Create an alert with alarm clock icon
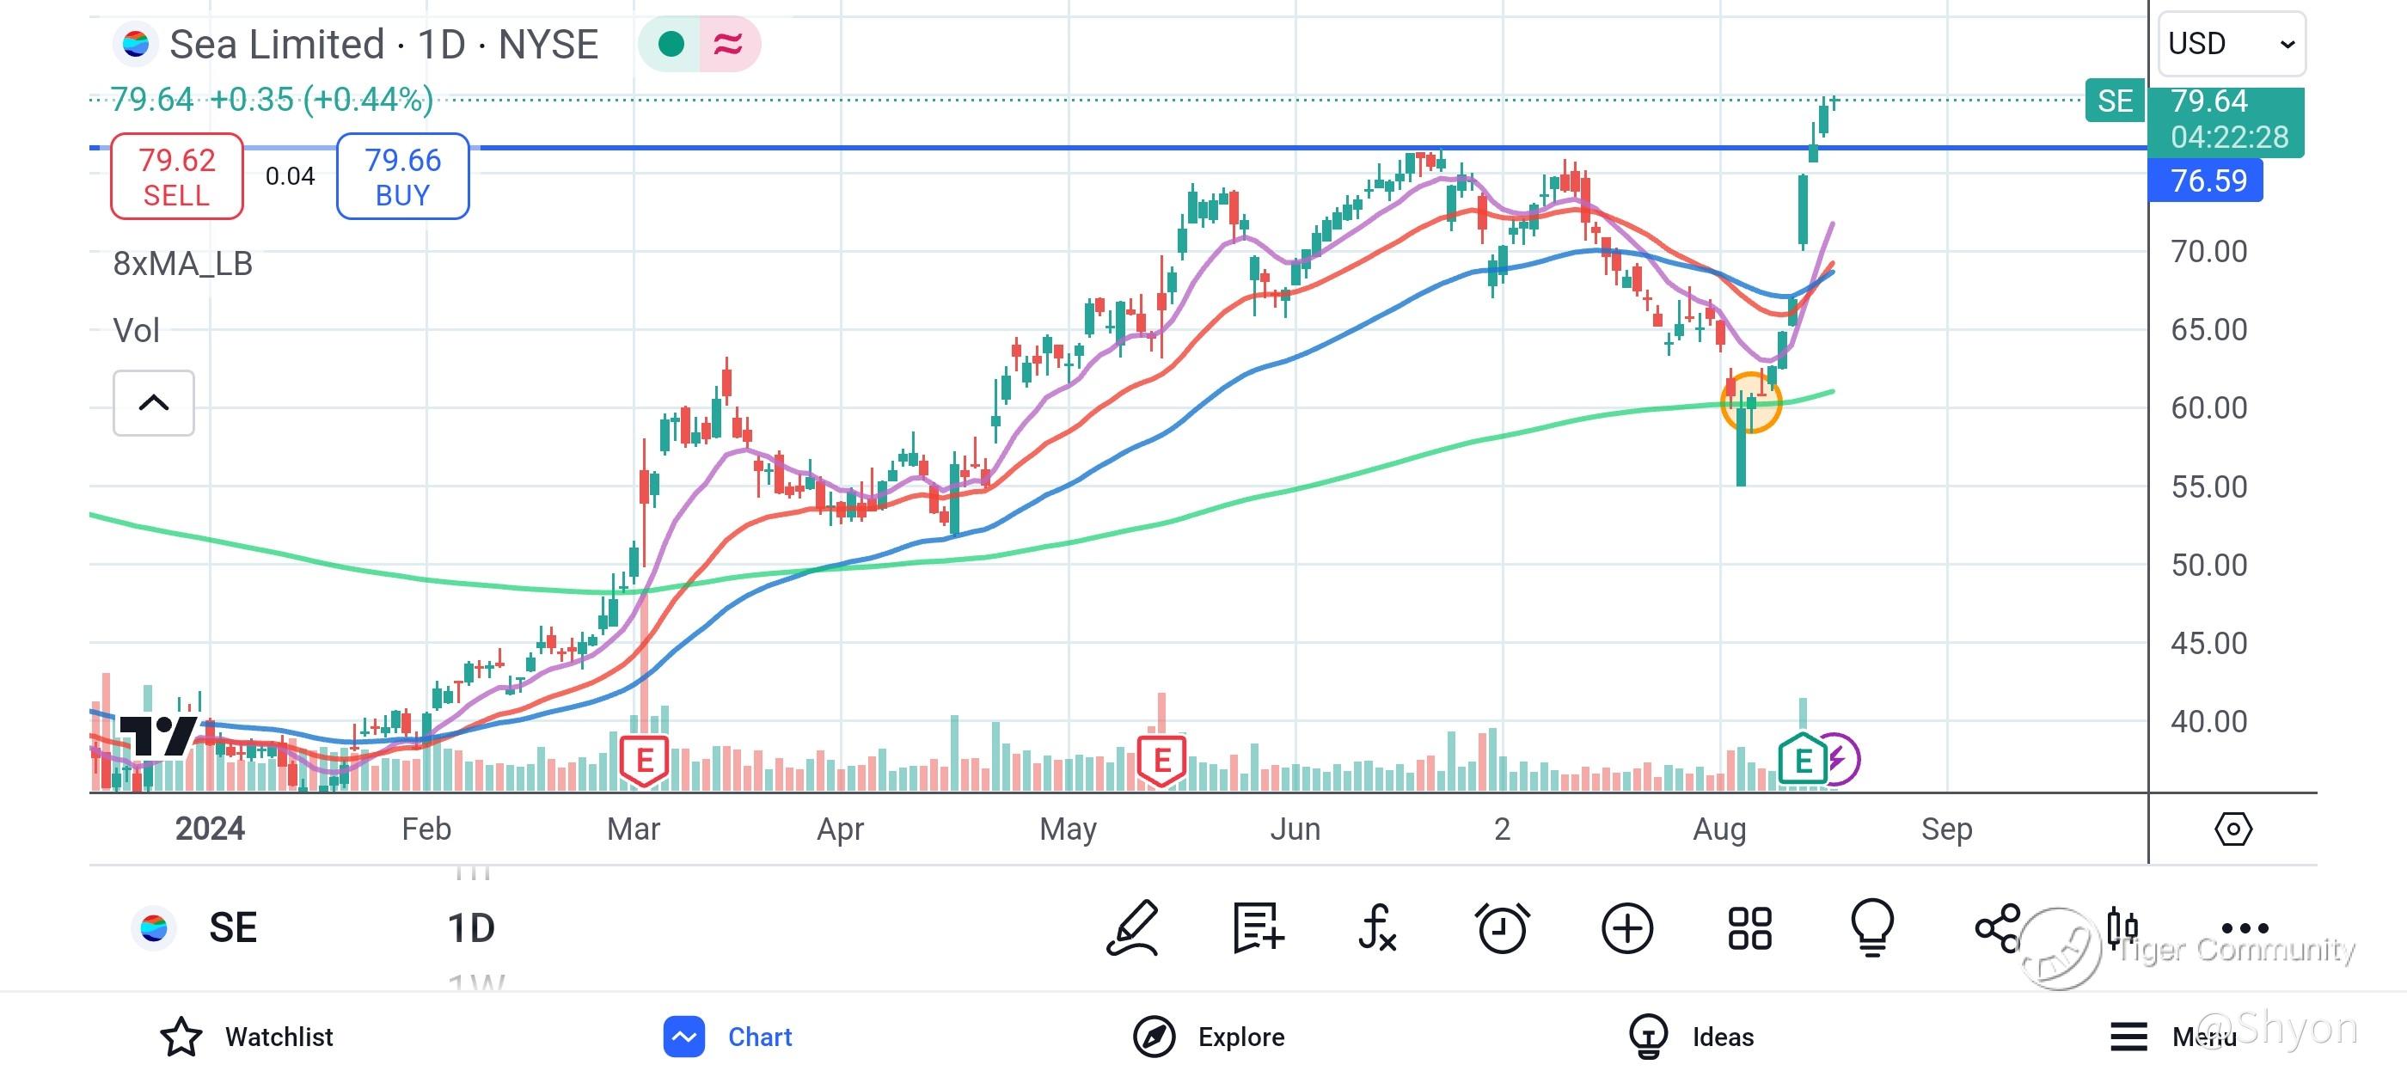The height and width of the screenshot is (1083, 2407). point(1502,928)
